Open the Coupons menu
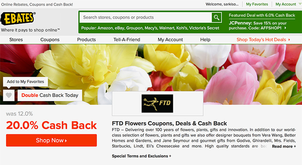Viewport: 302px width, 165px height. click(x=50, y=39)
